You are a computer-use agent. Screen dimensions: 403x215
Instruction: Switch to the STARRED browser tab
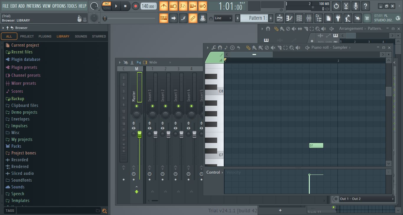(x=99, y=36)
